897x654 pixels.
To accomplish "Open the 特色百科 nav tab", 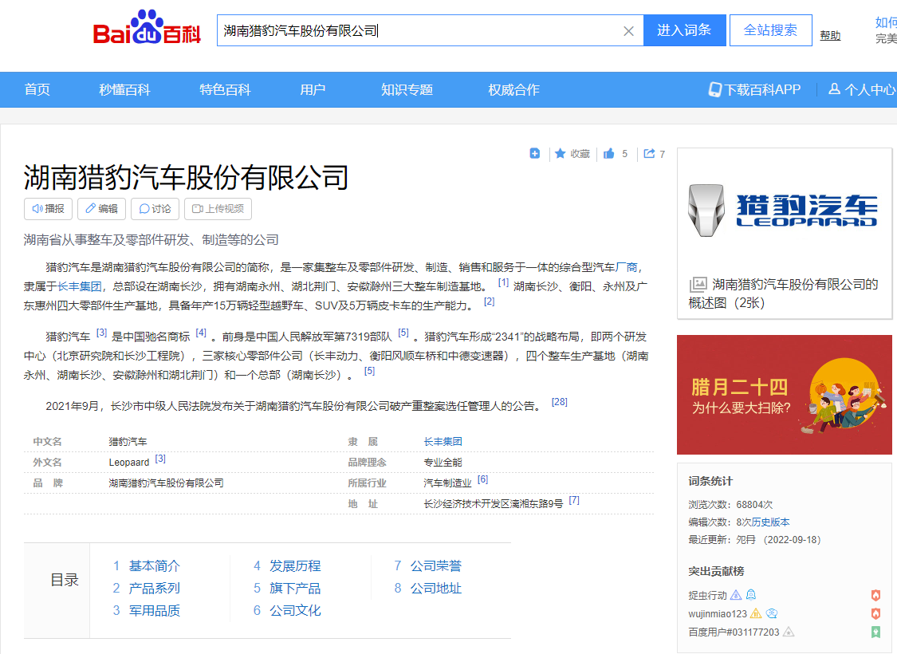I will tap(225, 89).
